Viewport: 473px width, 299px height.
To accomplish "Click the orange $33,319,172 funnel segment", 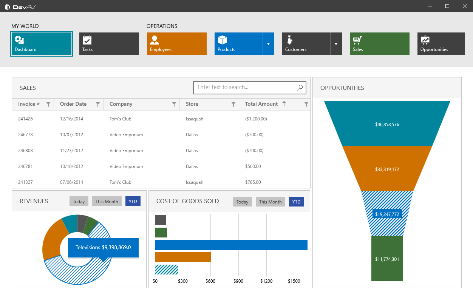I will click(x=387, y=169).
